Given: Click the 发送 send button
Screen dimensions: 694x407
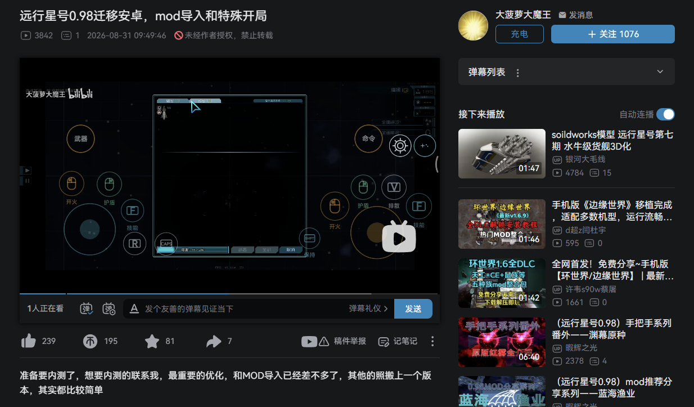Looking at the screenshot, I should pos(413,308).
